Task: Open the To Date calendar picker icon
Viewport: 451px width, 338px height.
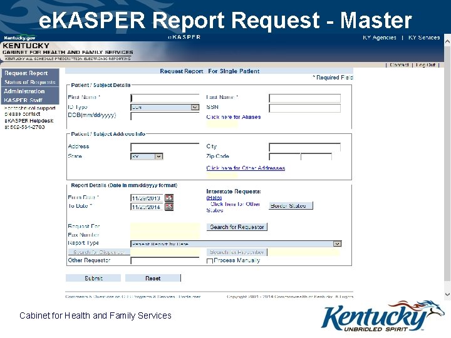Action: [x=169, y=207]
